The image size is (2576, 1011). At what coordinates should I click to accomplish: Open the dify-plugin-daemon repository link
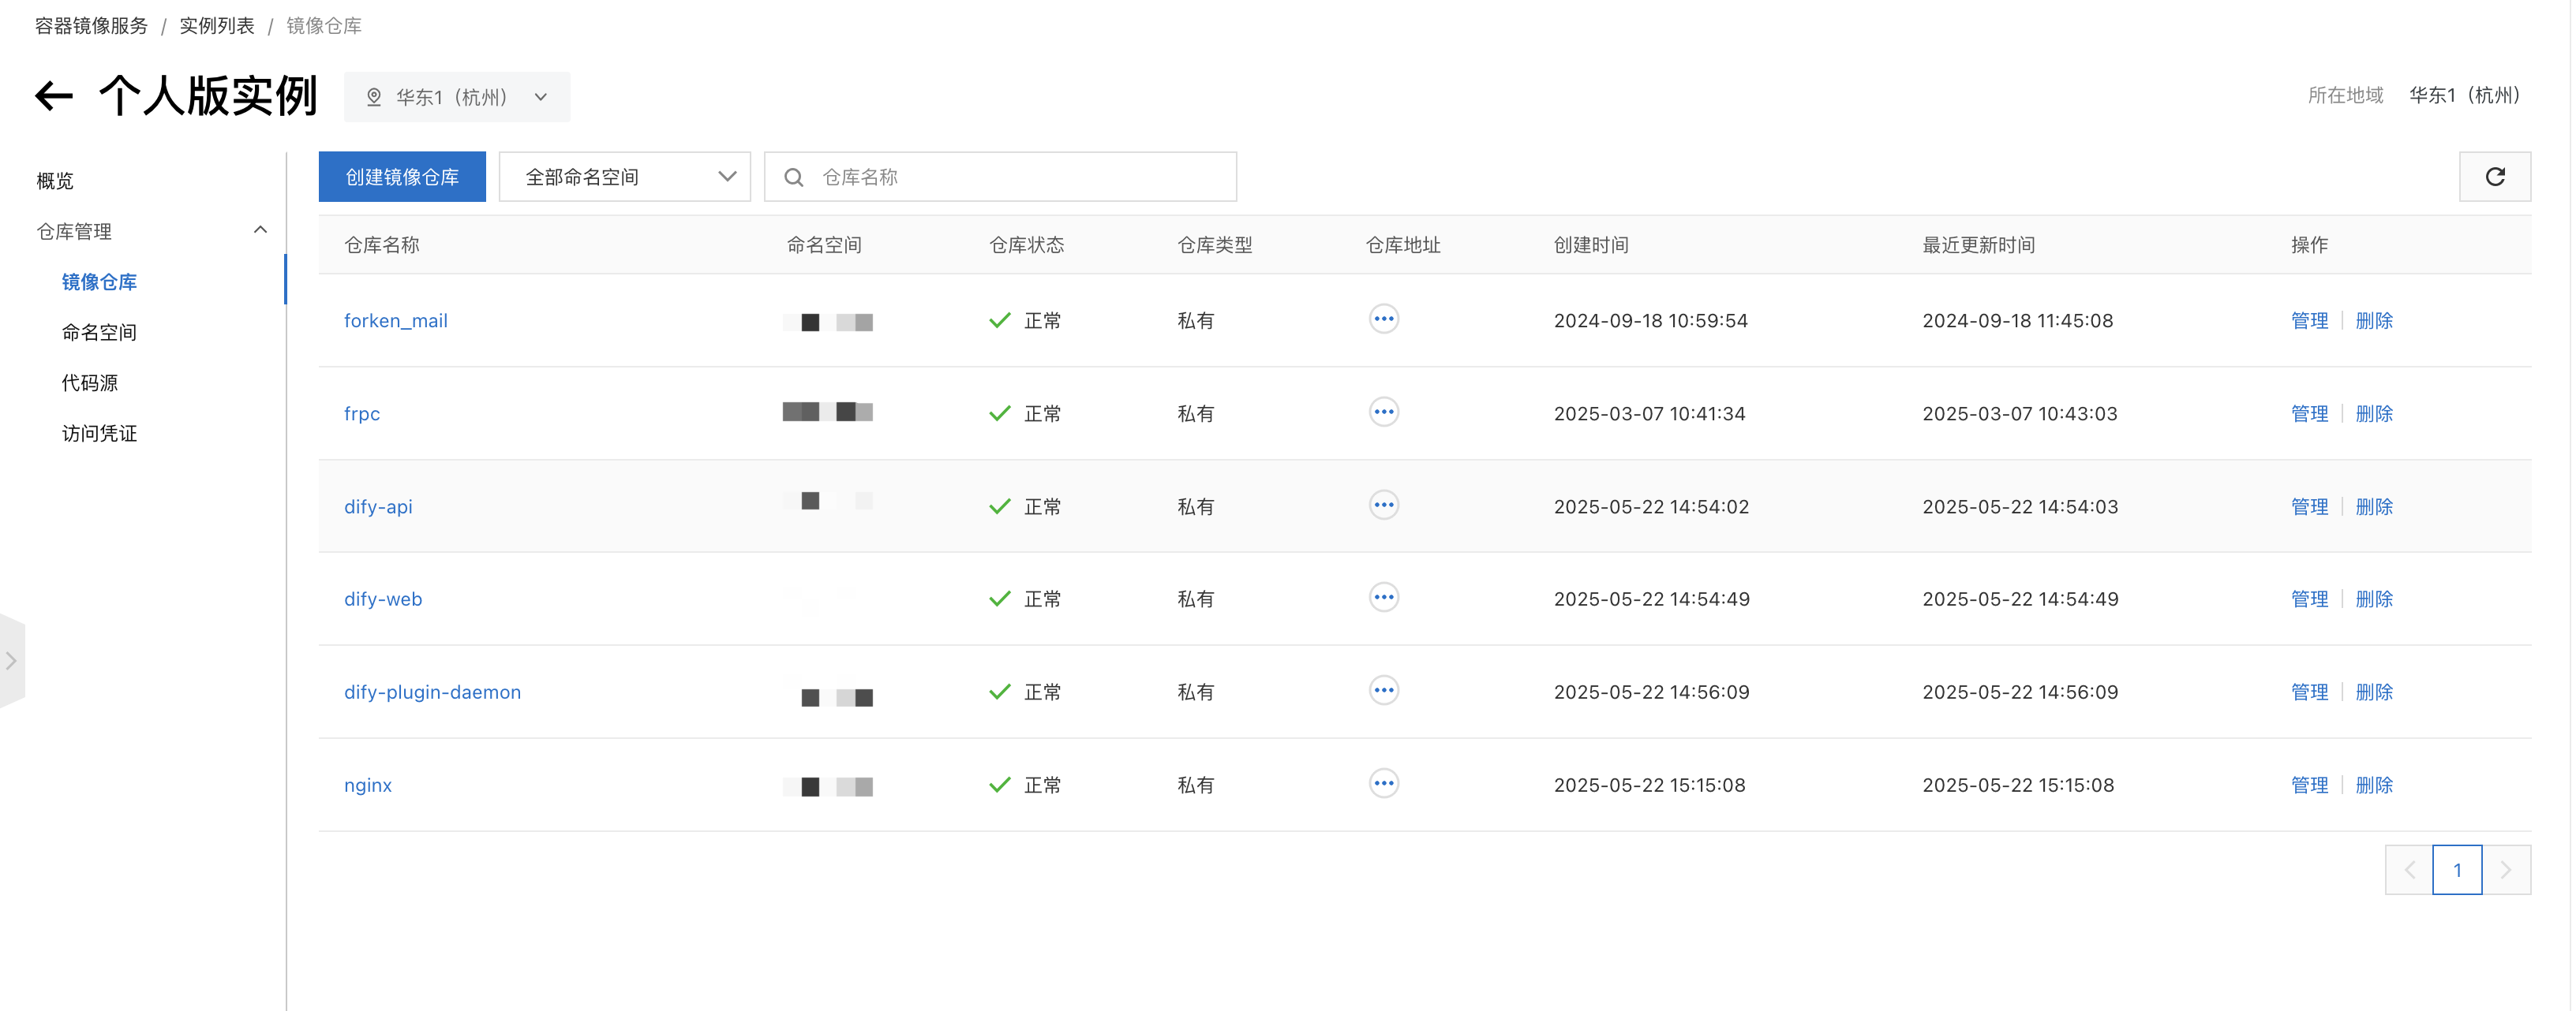432,692
